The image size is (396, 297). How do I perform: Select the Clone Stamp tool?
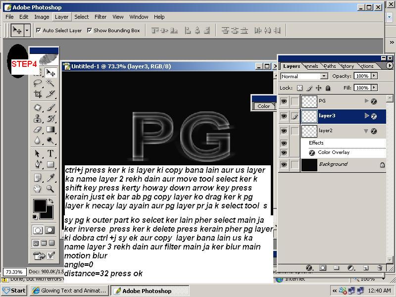pyautogui.click(x=38, y=118)
